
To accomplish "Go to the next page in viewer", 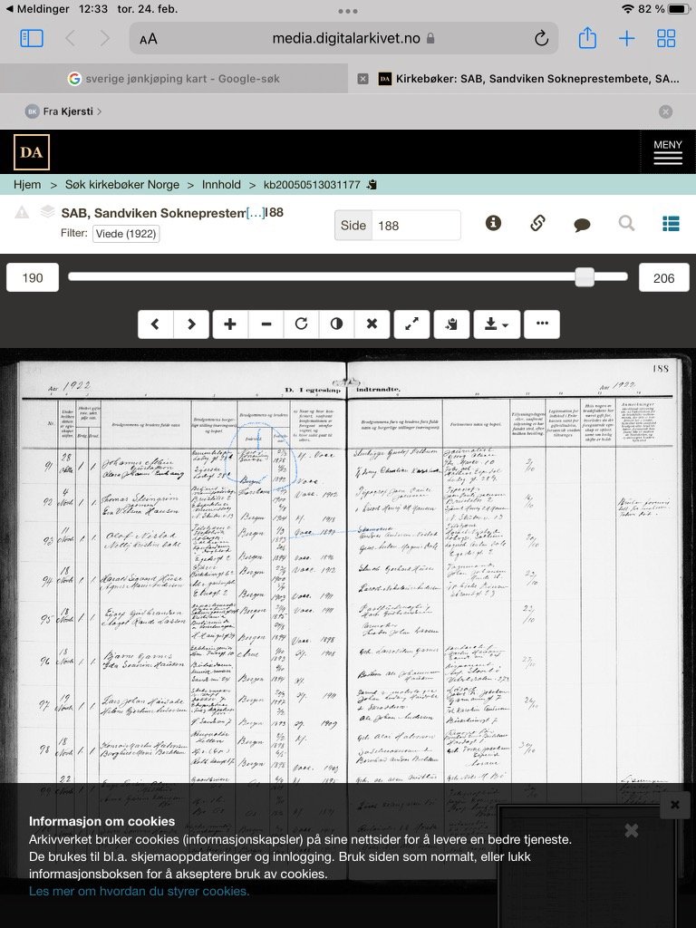I will pyautogui.click(x=191, y=324).
